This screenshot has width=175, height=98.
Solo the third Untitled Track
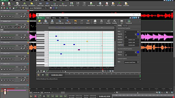point(7,37)
